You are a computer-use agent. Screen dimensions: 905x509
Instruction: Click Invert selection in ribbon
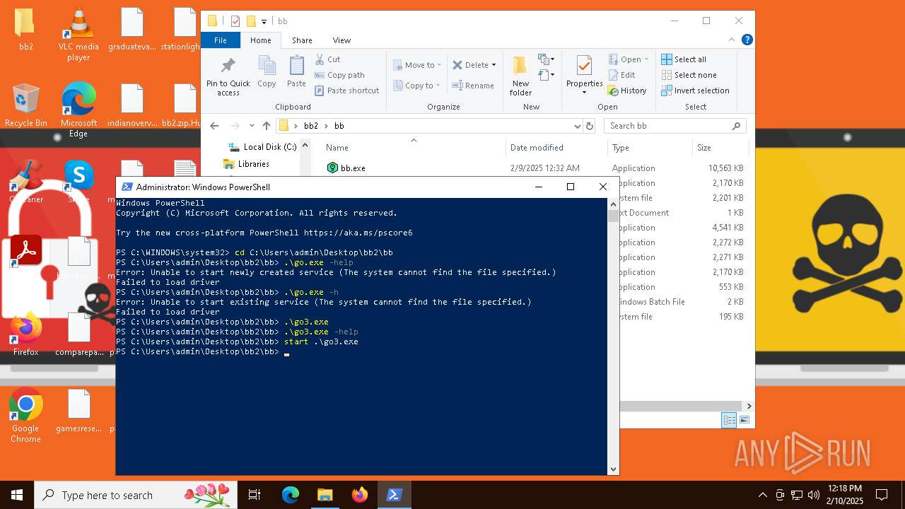coord(695,90)
